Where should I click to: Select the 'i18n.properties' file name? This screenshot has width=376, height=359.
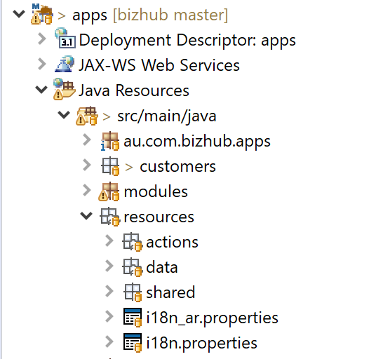click(201, 344)
